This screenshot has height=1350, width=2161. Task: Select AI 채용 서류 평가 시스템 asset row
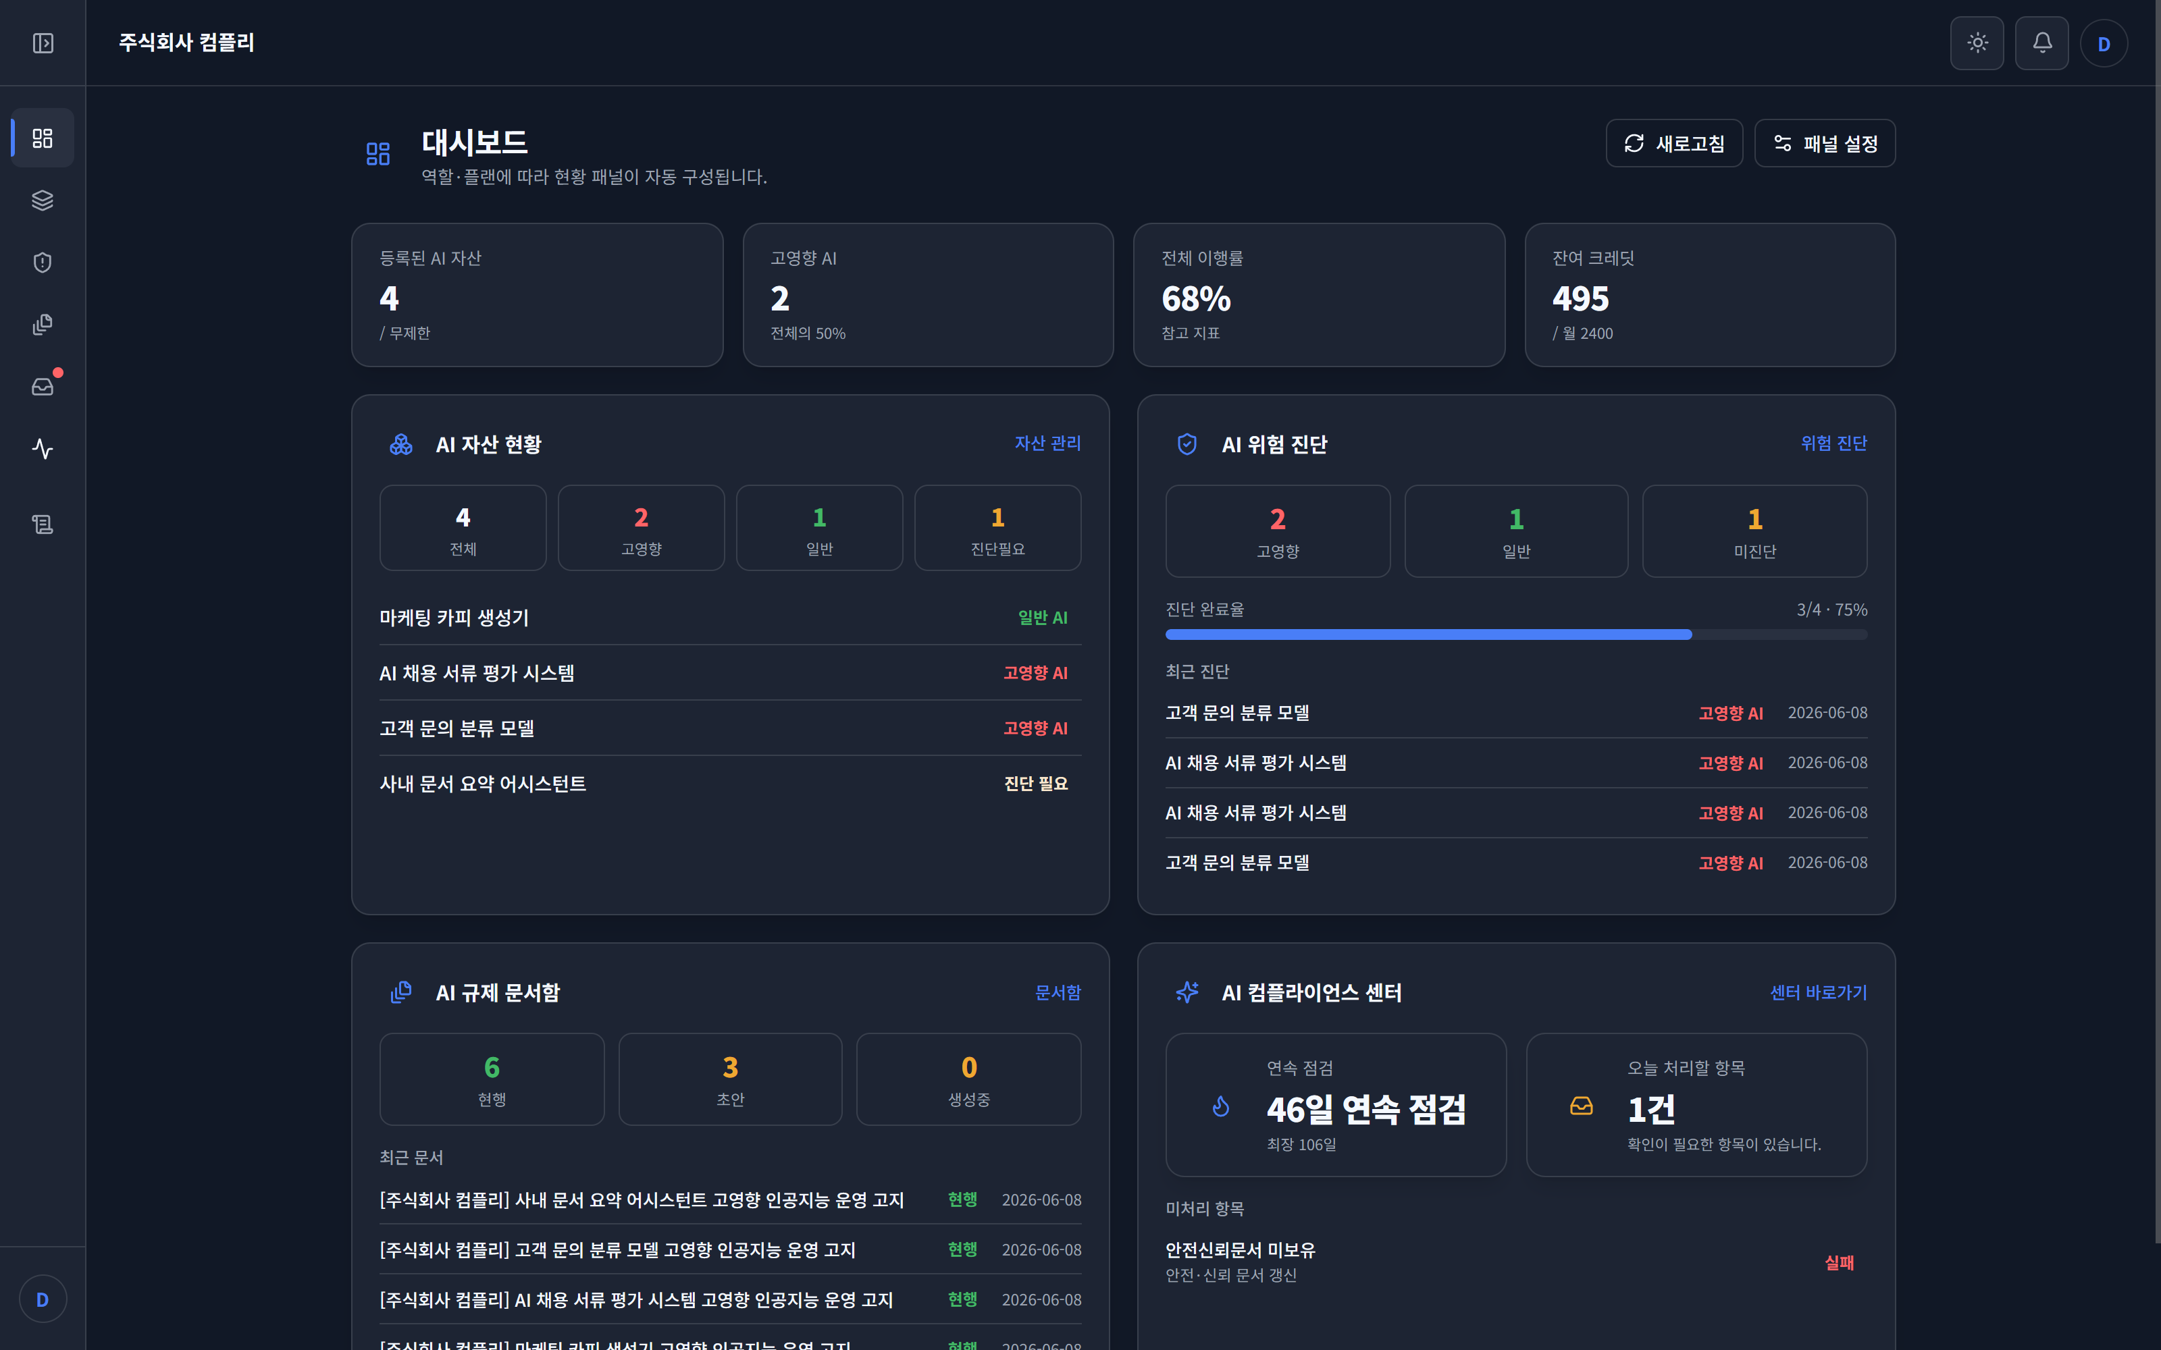[731, 673]
